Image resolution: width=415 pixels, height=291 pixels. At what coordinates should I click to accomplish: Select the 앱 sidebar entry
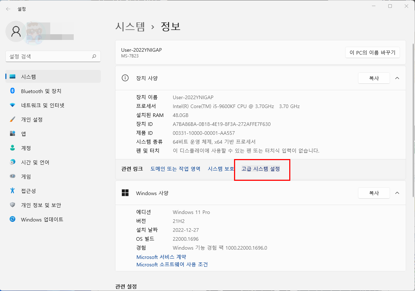tap(53, 134)
